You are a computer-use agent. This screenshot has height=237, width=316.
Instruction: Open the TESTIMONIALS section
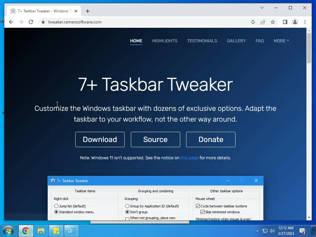click(202, 41)
